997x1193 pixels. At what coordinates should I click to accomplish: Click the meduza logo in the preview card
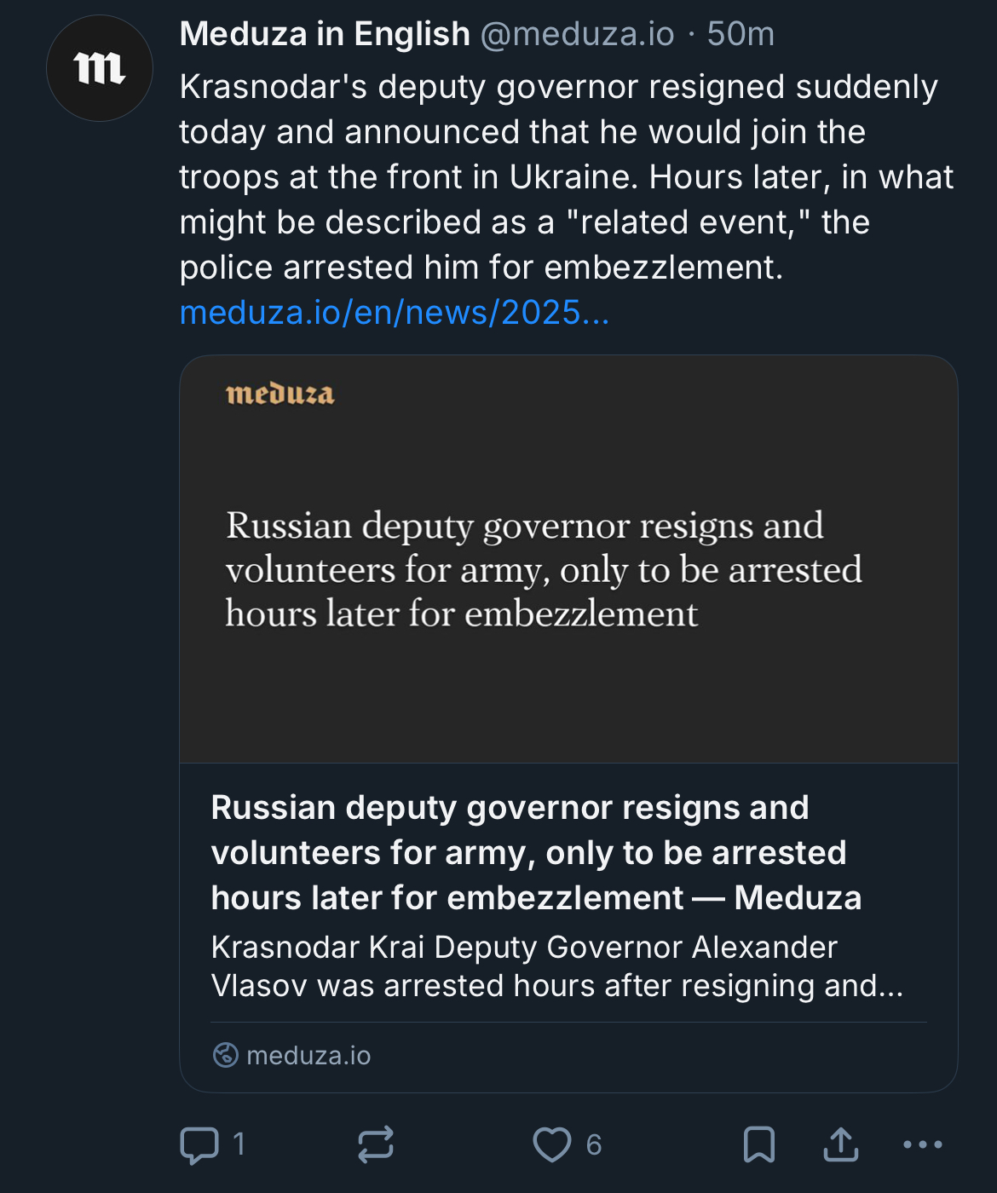(280, 394)
